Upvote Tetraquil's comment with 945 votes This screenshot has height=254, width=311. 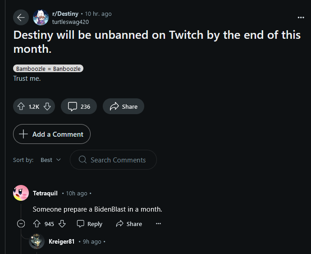pyautogui.click(x=37, y=224)
